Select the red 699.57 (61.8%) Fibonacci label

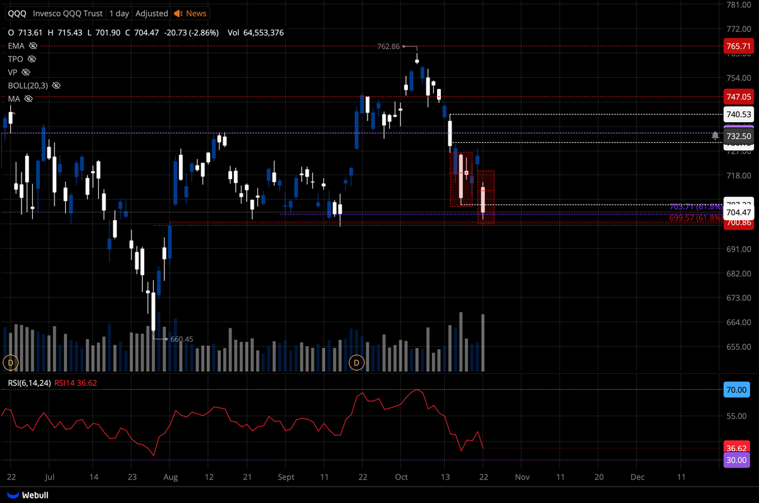coord(695,217)
